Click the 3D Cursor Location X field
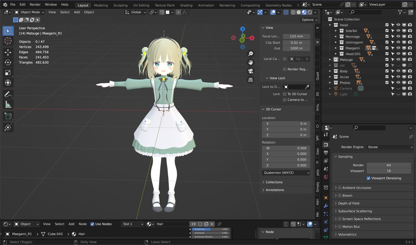The width and height of the screenshot is (416, 245). tap(286, 124)
